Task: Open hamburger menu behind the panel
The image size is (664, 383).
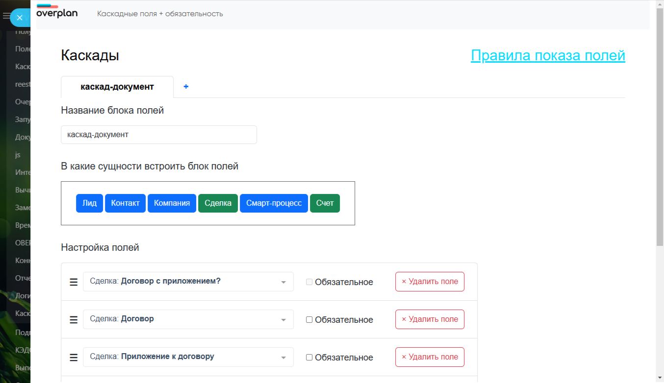Action: [x=6, y=16]
